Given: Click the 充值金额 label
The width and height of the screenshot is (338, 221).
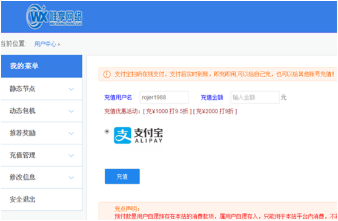Looking at the screenshot, I should (x=212, y=98).
